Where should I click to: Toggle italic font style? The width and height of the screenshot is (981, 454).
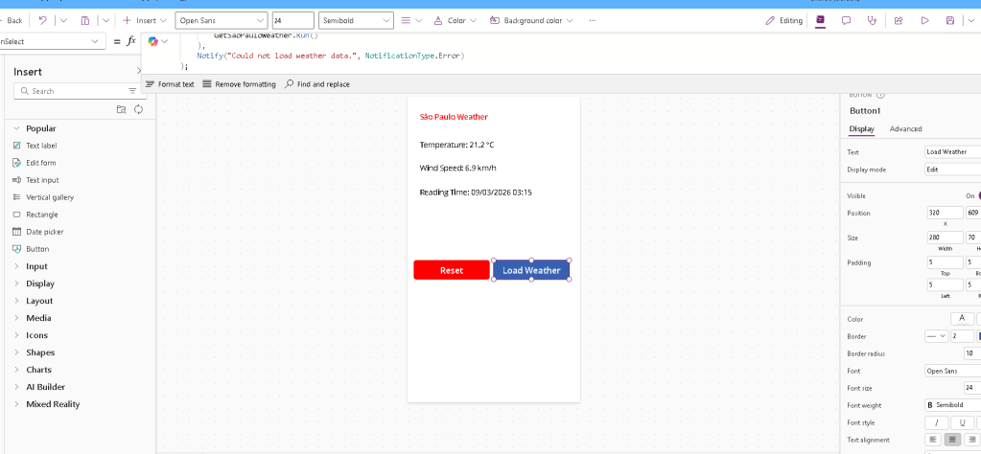[937, 422]
